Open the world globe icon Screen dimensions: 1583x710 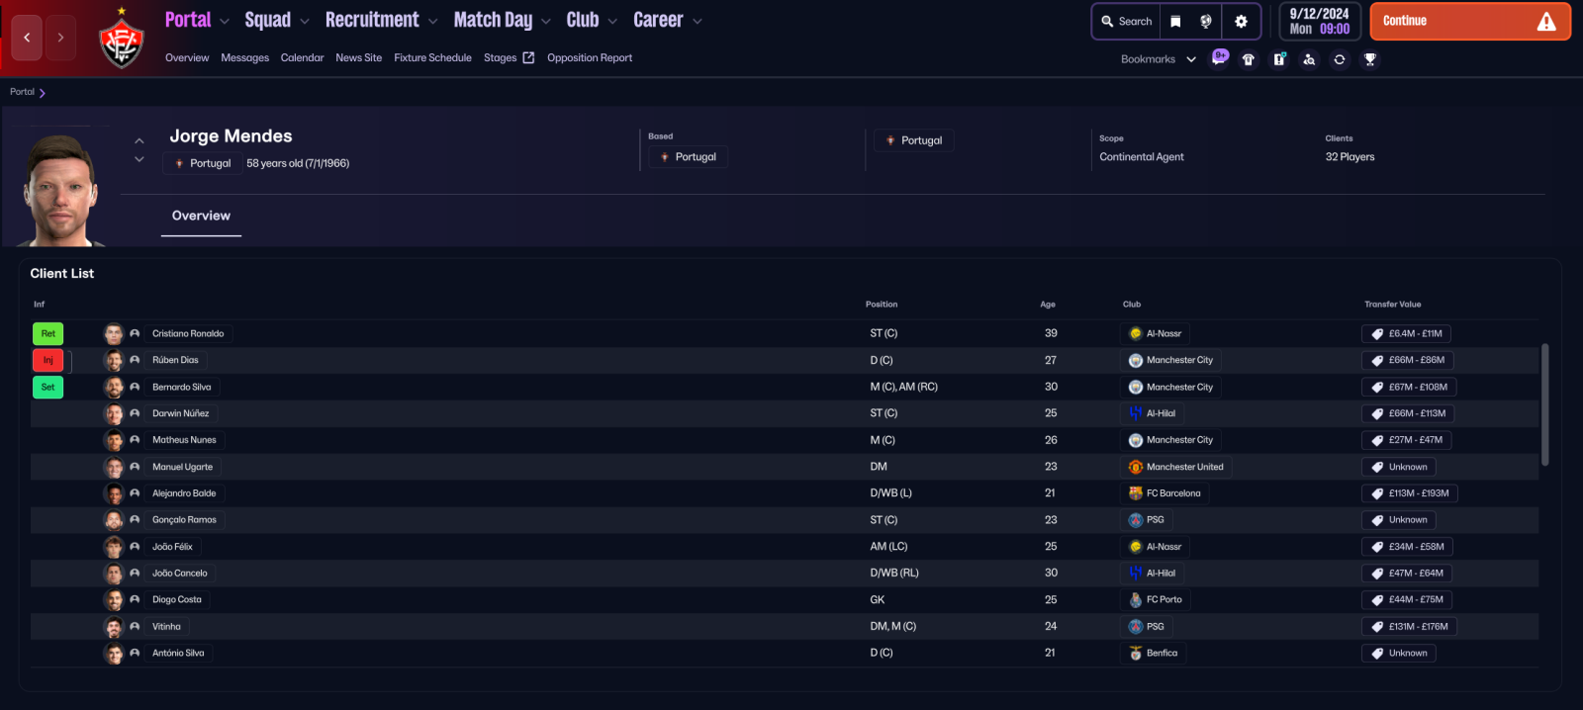tap(1205, 22)
